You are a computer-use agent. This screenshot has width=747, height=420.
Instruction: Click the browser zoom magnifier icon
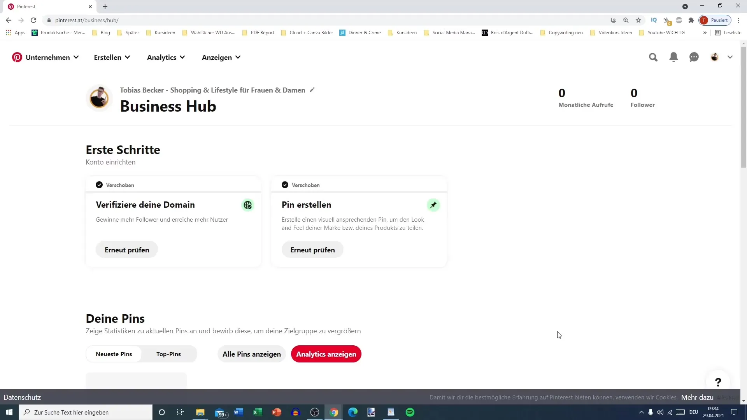click(626, 20)
